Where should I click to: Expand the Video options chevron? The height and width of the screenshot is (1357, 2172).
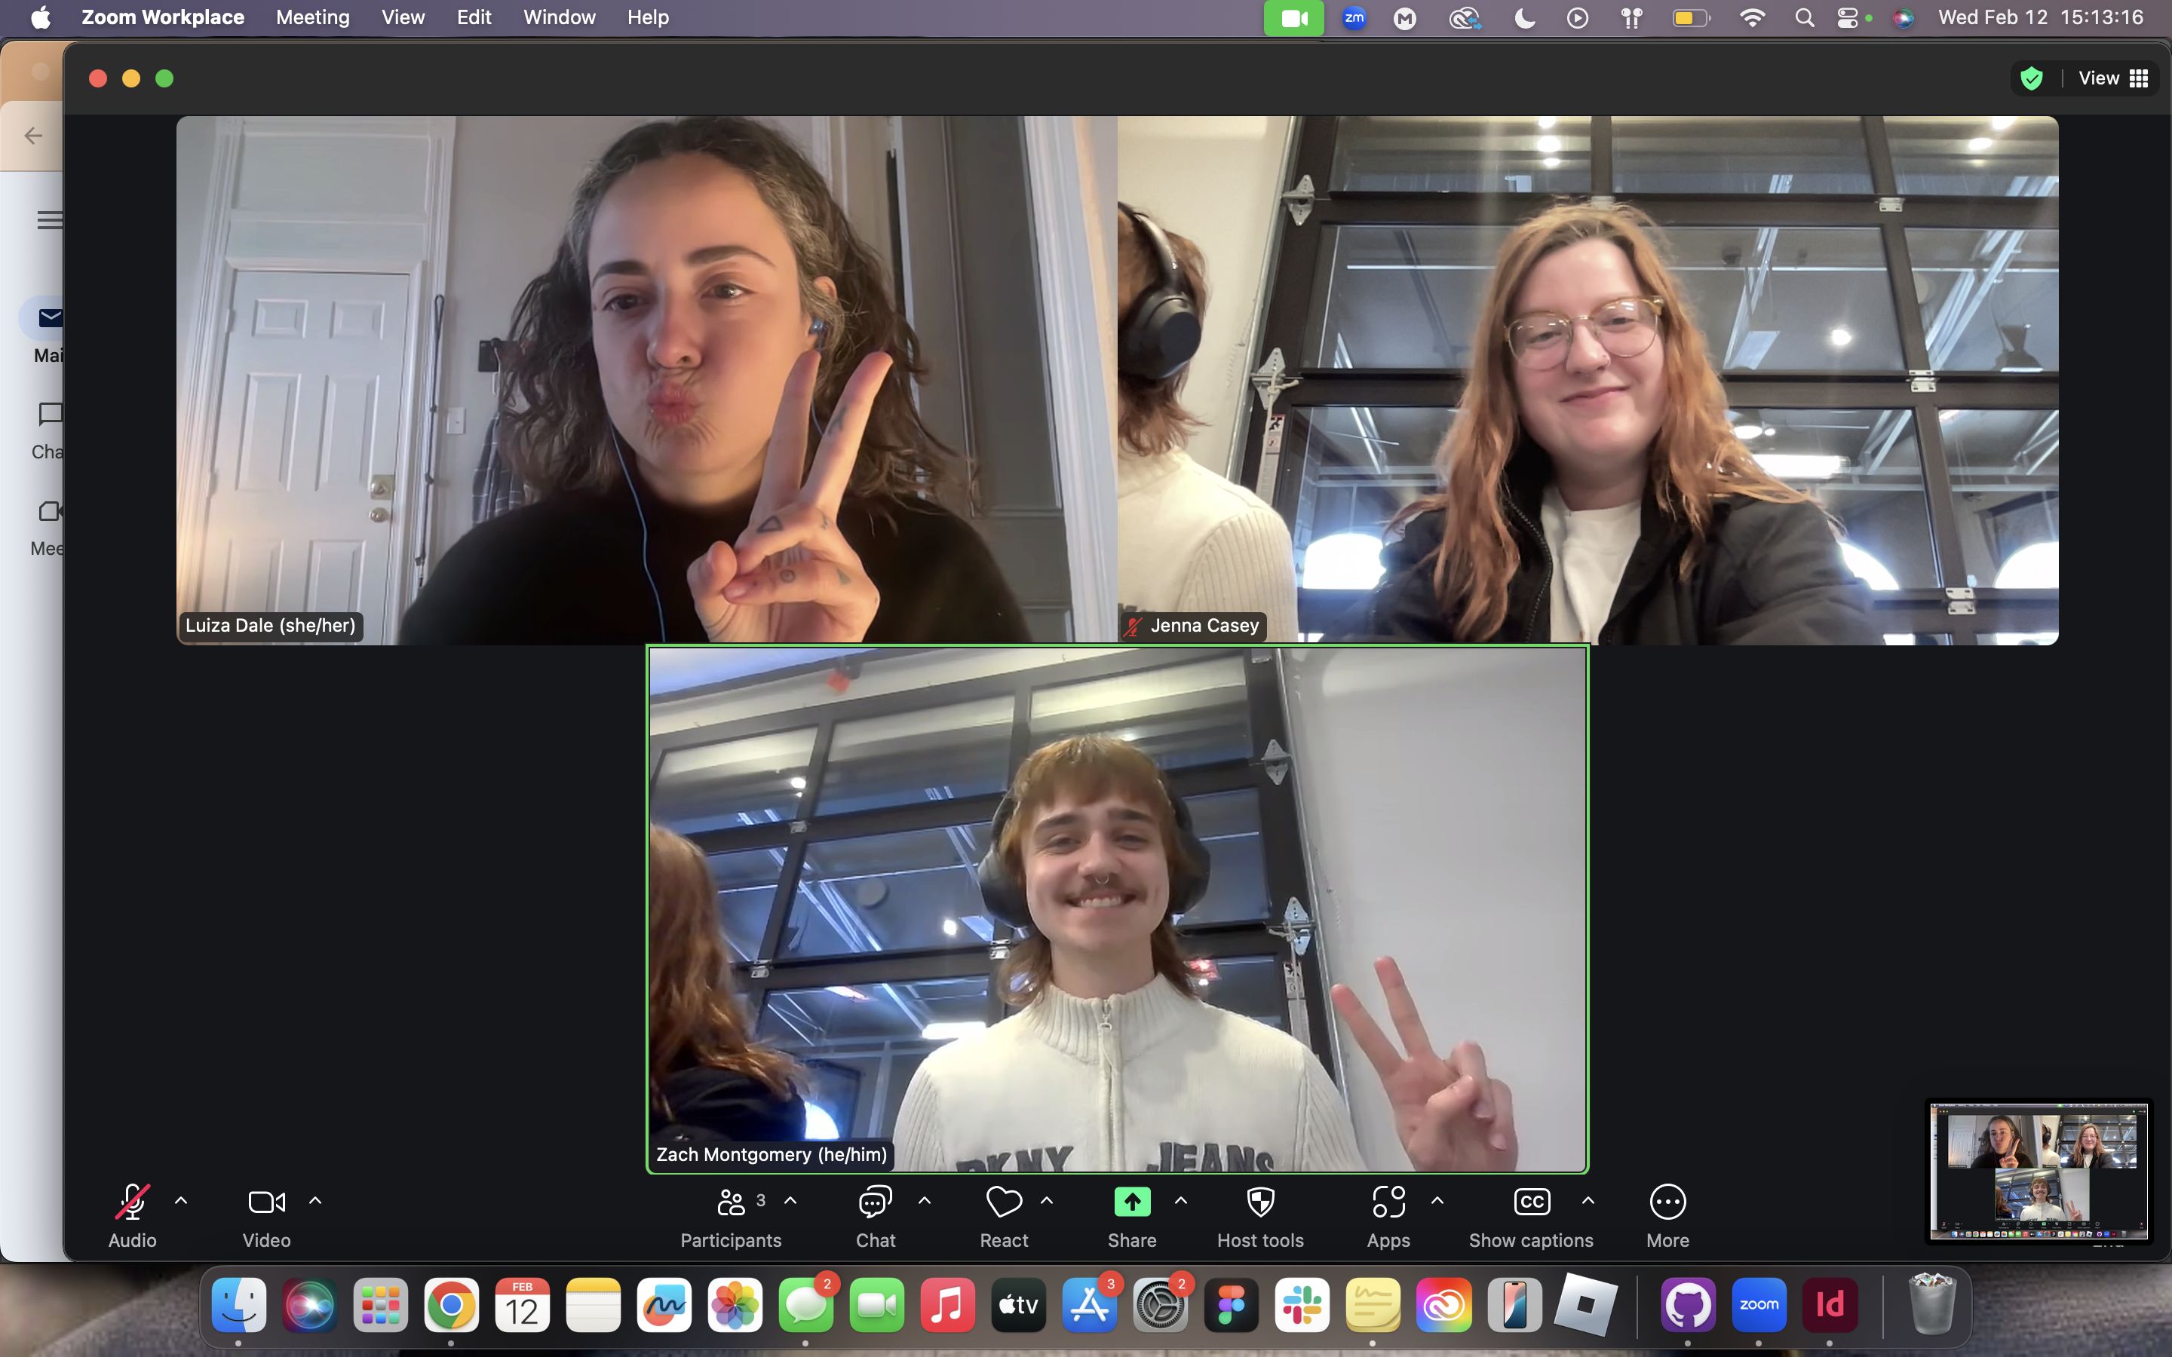click(x=315, y=1201)
